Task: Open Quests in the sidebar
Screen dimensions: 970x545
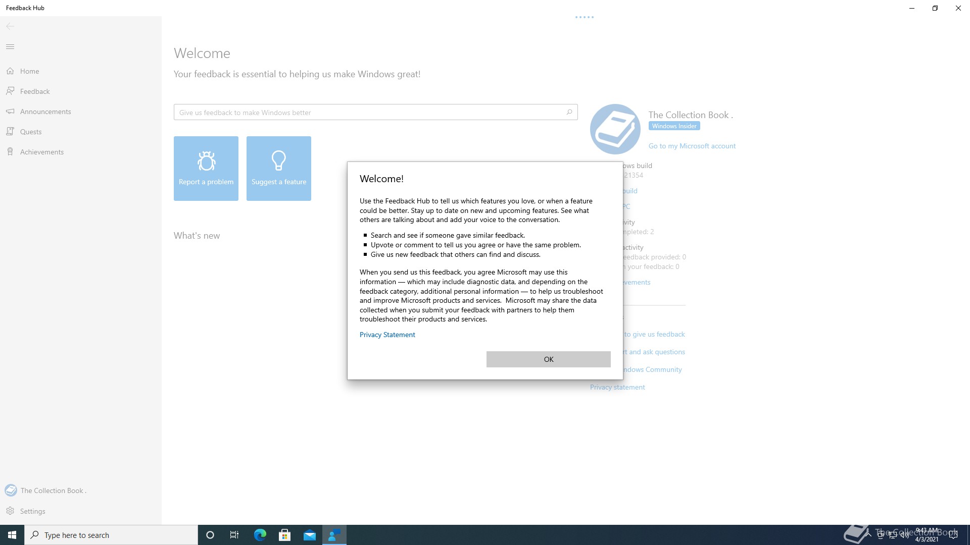Action: 81,132
